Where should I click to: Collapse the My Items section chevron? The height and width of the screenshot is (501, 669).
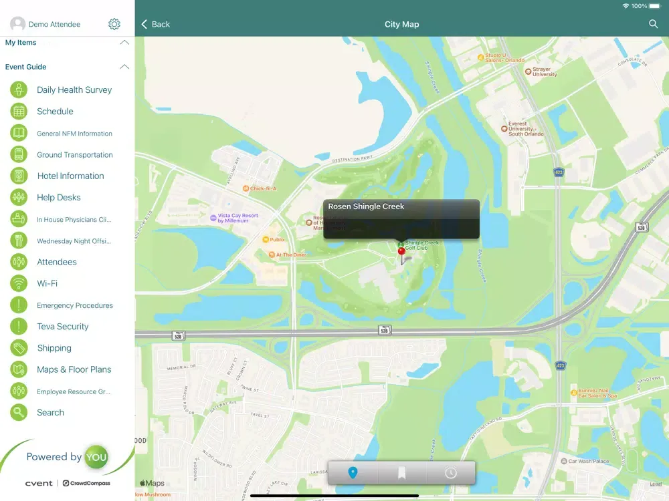tap(124, 42)
